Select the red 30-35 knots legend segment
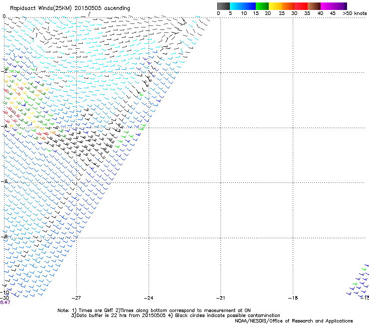The image size is (369, 324). pyautogui.click(x=301, y=6)
